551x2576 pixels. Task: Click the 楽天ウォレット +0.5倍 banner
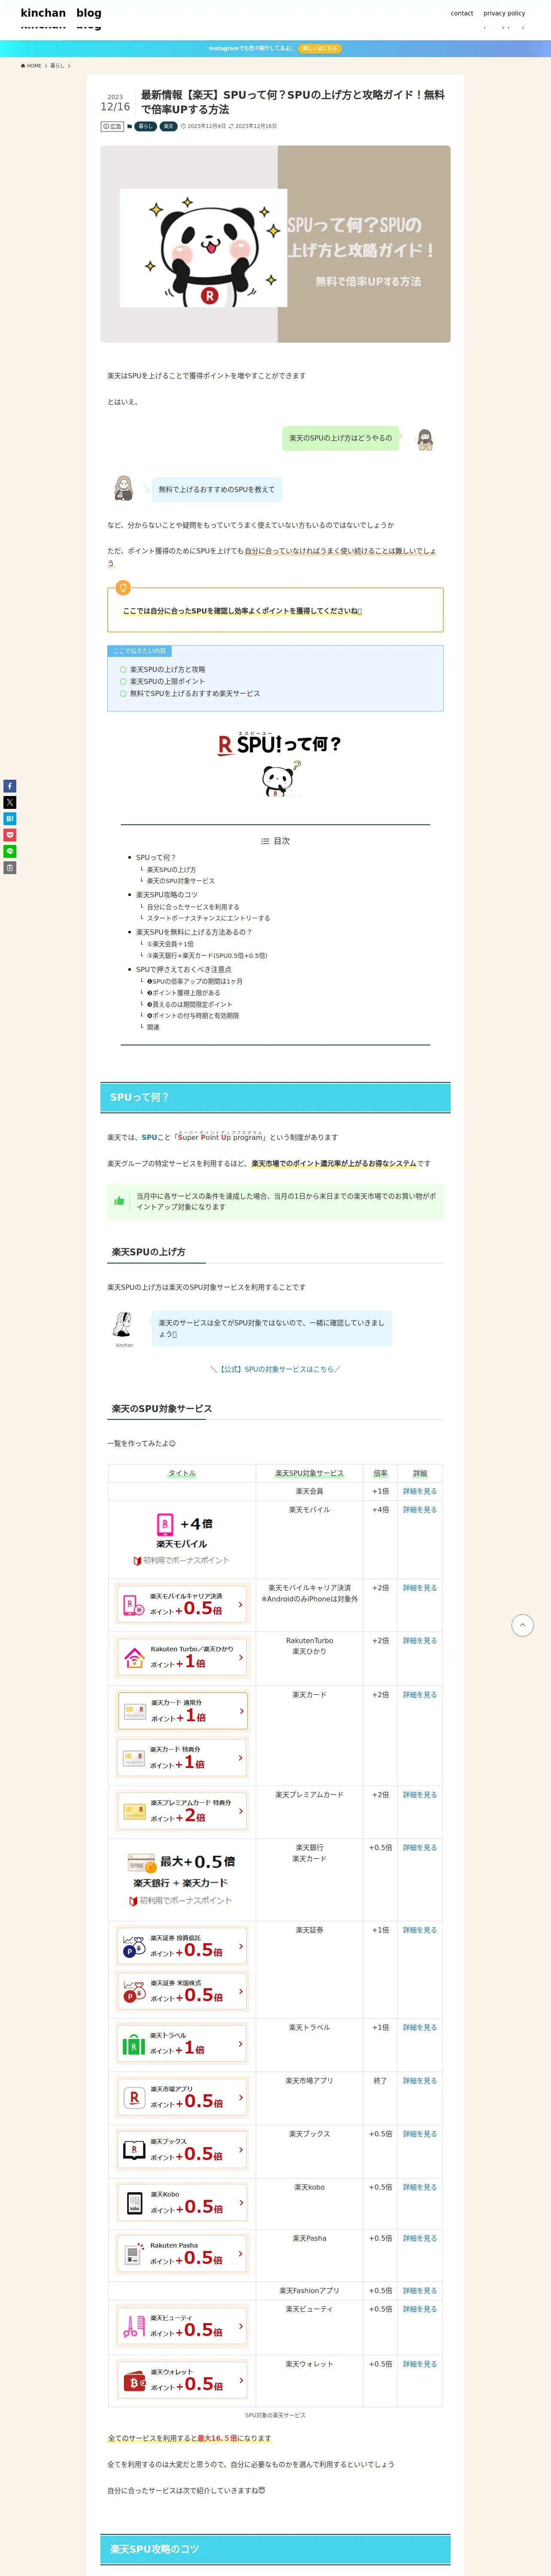pyautogui.click(x=182, y=2380)
